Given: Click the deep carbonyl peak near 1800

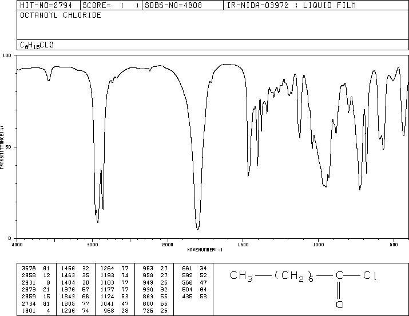Looking at the screenshot, I should click(198, 228).
